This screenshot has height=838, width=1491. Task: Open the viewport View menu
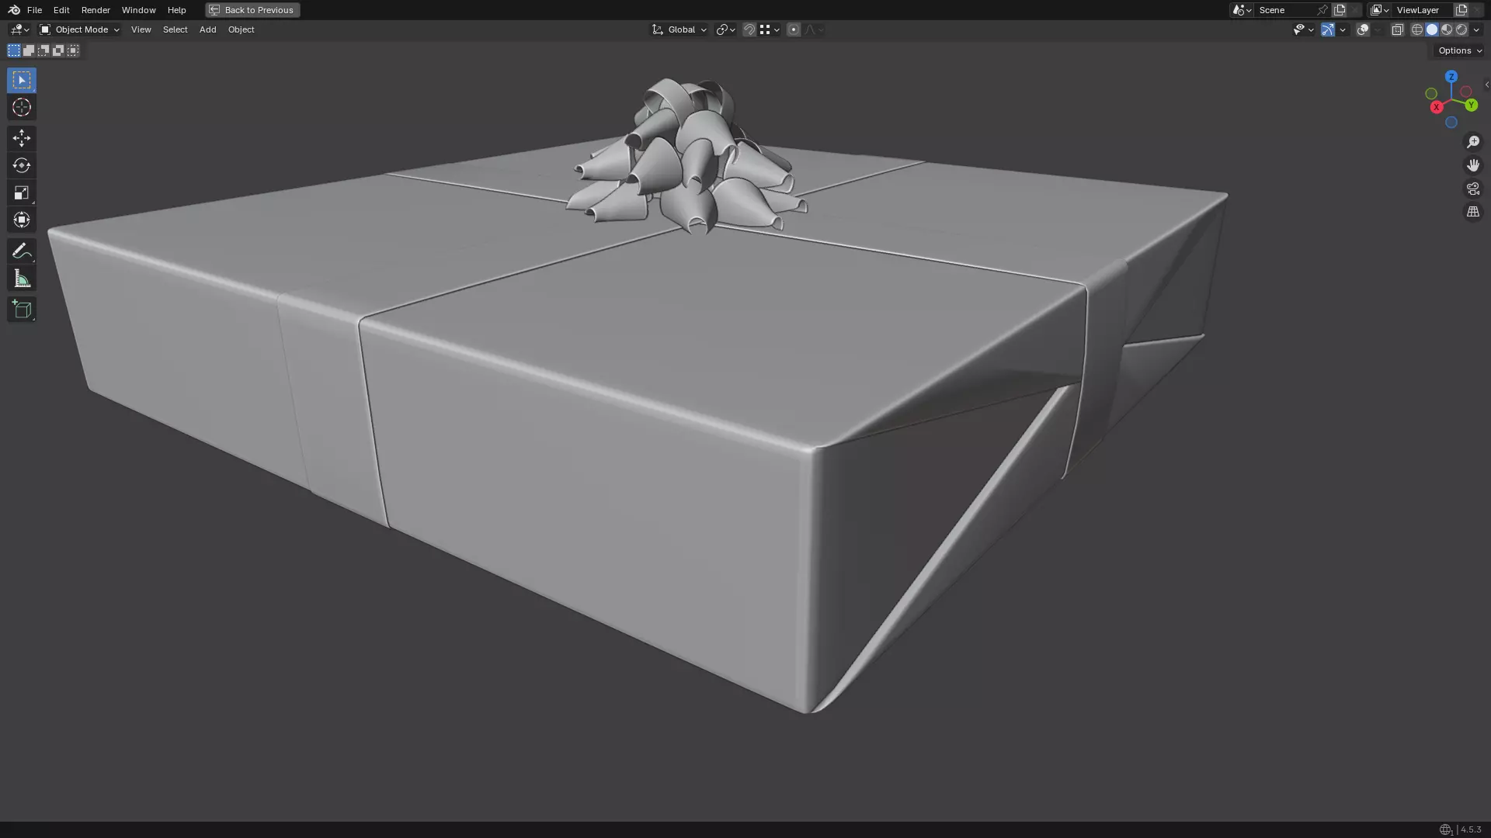coord(141,29)
